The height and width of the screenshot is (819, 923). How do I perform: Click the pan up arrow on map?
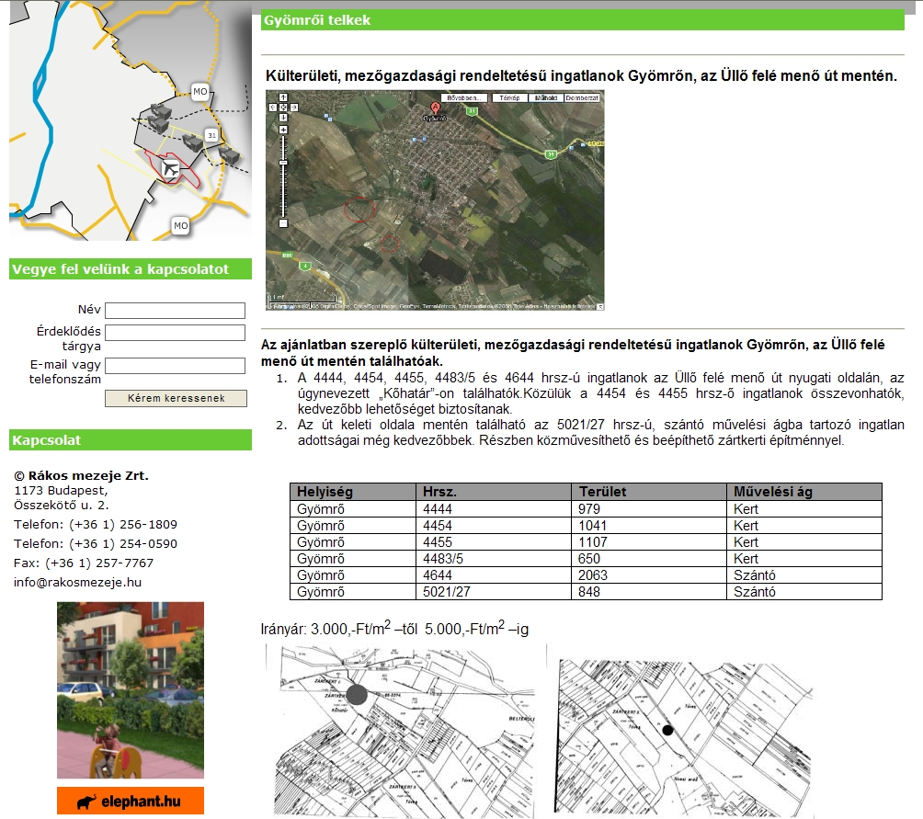click(x=283, y=97)
